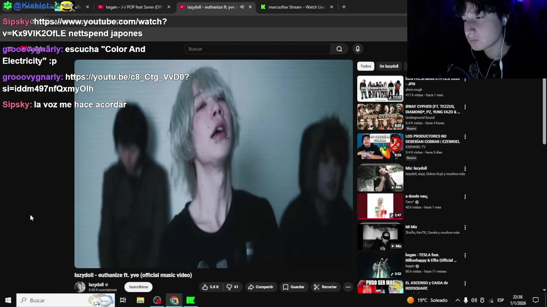Close the lazydoll euthanize tab
547x307 pixels.
coord(250,7)
